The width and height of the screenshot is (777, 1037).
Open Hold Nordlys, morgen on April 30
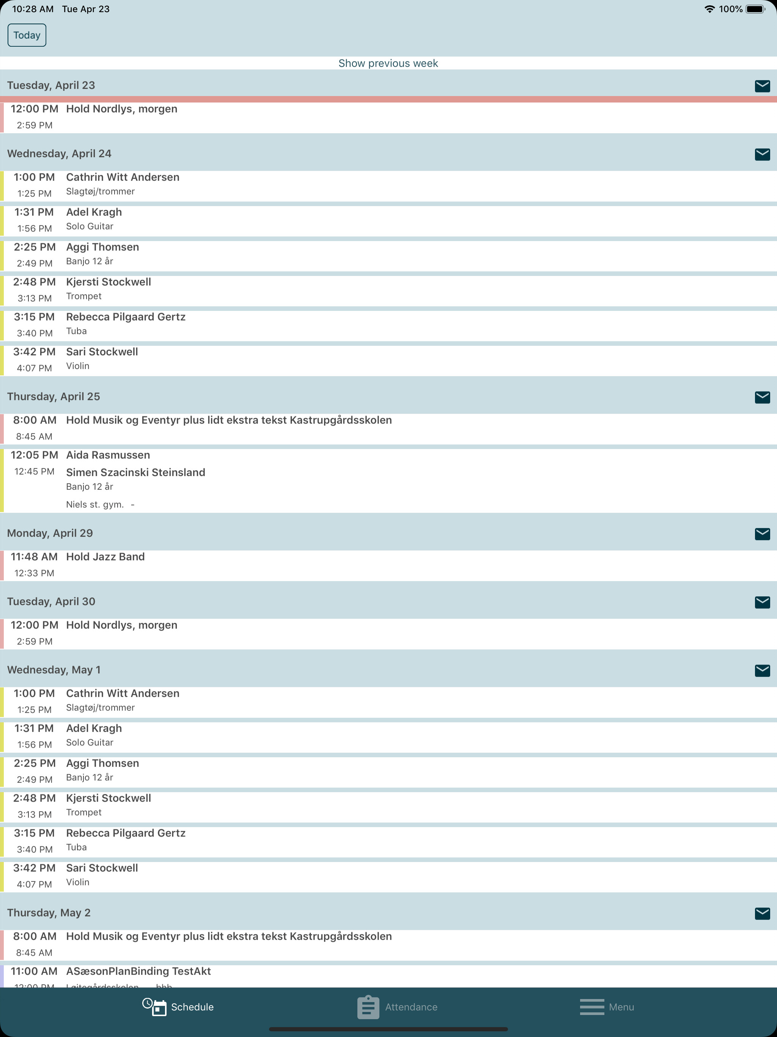pos(388,634)
